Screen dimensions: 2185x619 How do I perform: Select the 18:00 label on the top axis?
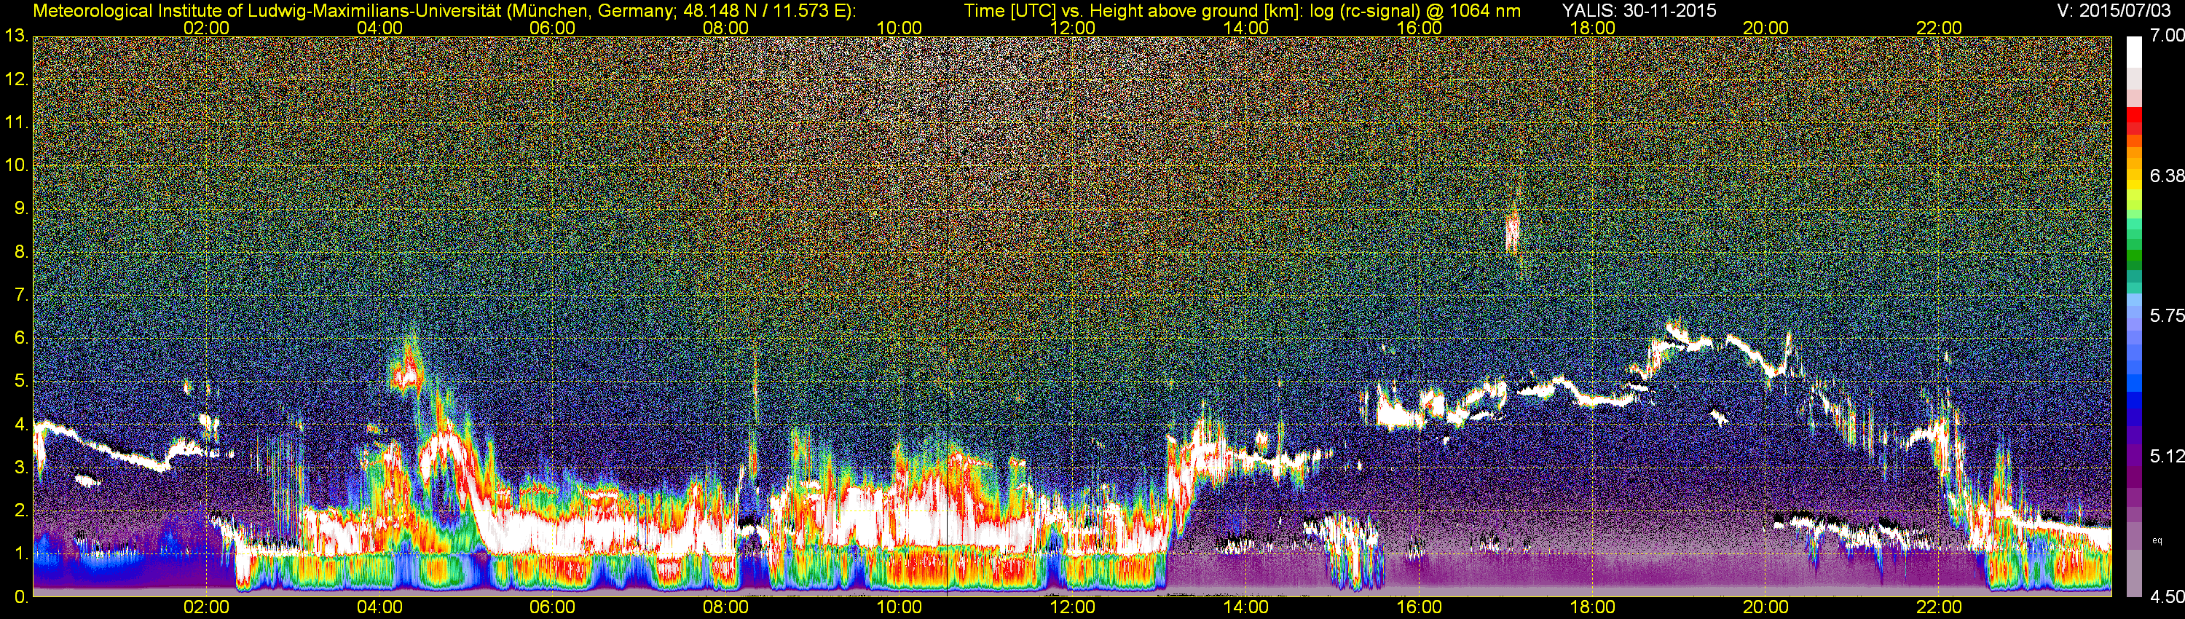point(1593,28)
